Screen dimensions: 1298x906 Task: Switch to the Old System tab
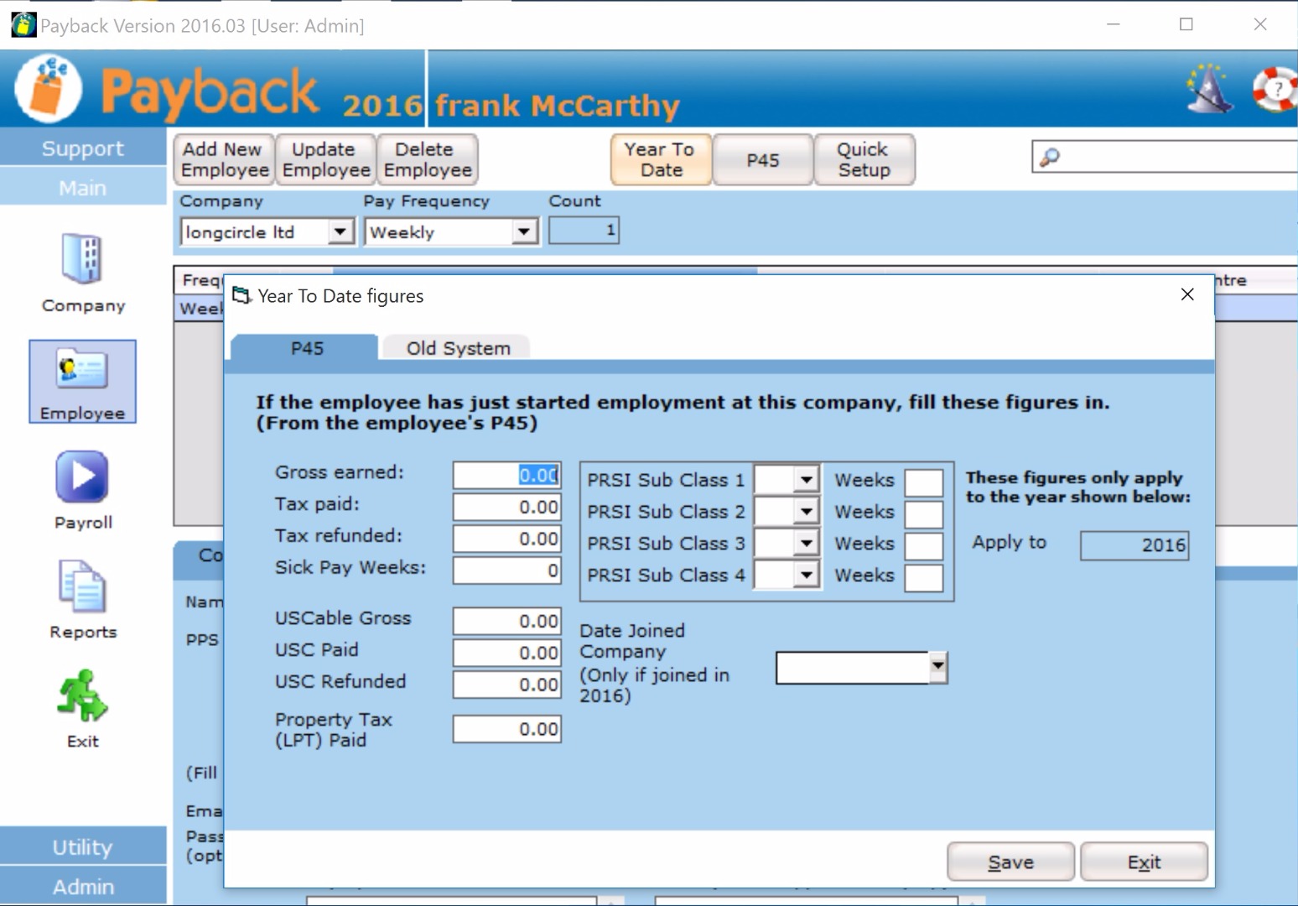point(458,348)
